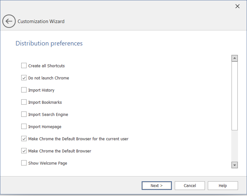Click the vertical scrollbar thumb

(x=234, y=96)
